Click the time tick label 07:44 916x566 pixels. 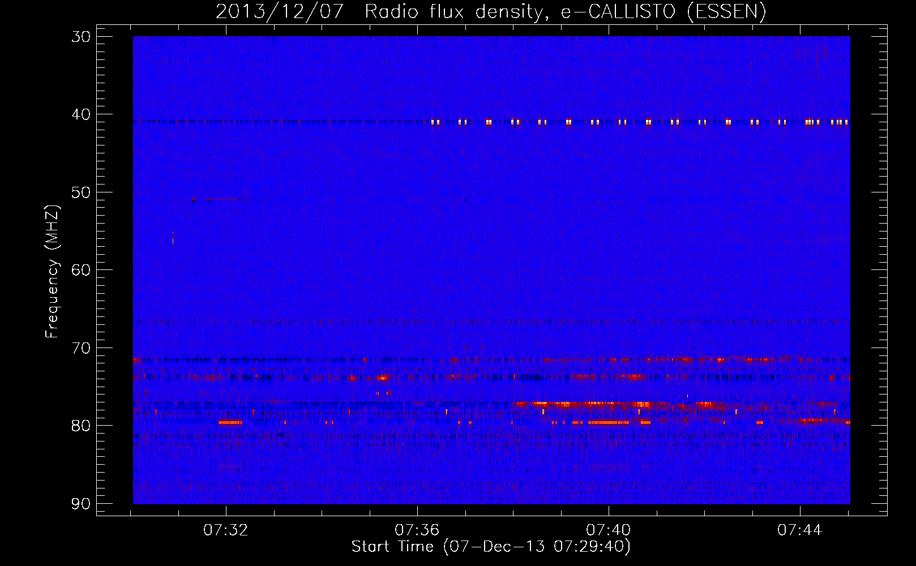799,530
